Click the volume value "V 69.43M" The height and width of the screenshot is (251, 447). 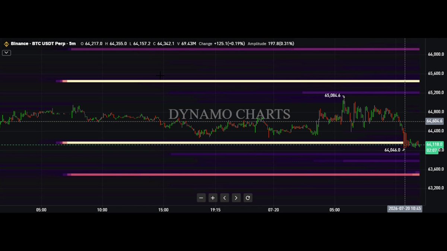187,44
